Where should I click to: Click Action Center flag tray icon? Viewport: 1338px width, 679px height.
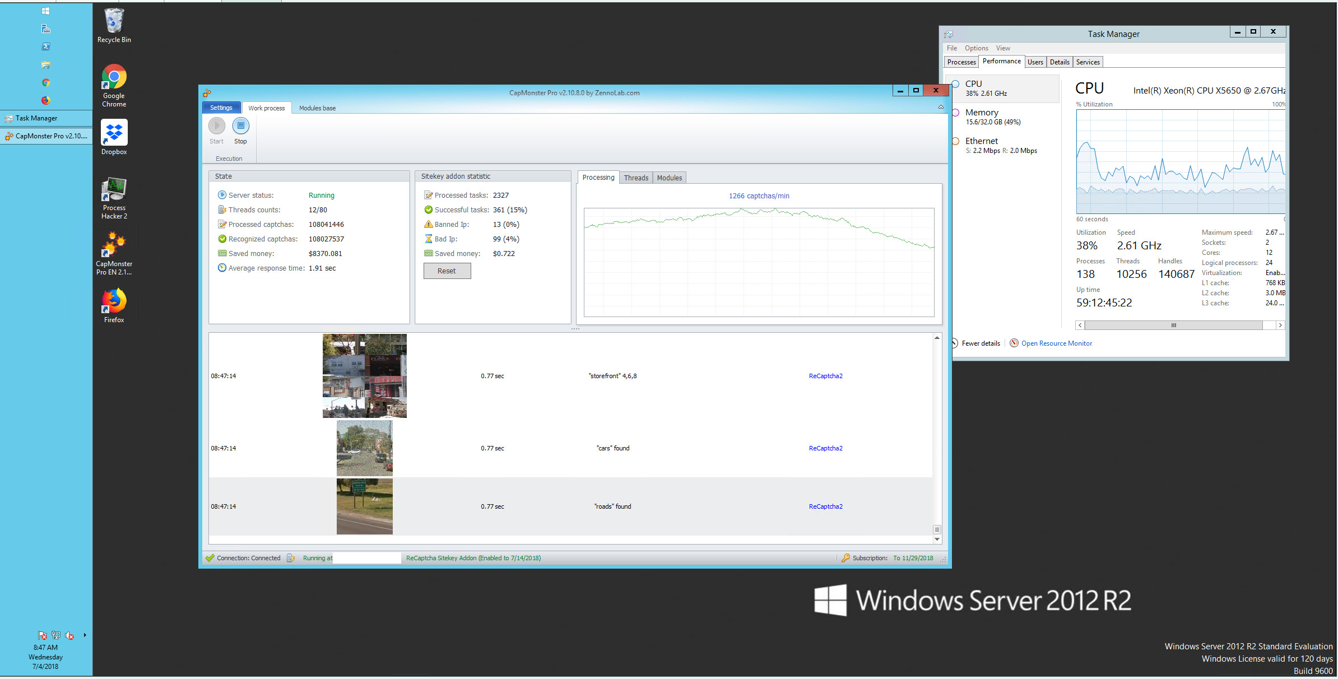(42, 635)
